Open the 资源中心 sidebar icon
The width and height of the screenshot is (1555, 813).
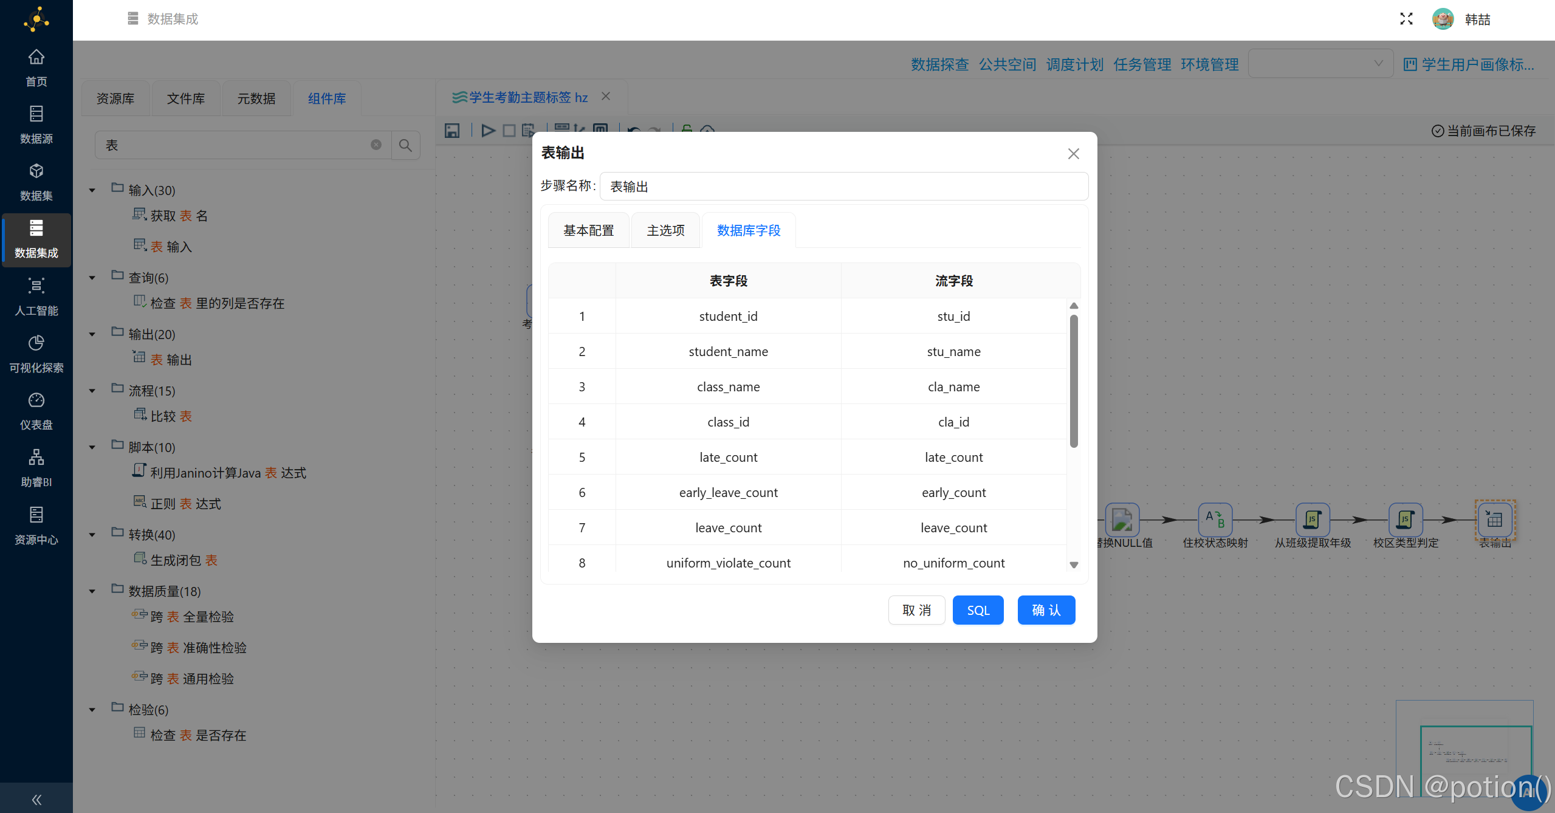[x=36, y=515]
